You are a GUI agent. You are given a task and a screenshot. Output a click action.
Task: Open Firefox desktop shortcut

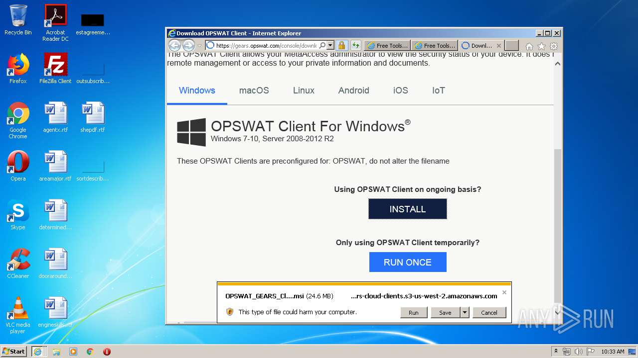click(x=18, y=69)
